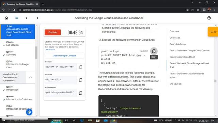Follow the Learn more link
218x123 pixels.
click(50, 50)
